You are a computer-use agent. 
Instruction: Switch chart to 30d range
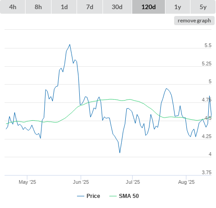[x=117, y=7]
